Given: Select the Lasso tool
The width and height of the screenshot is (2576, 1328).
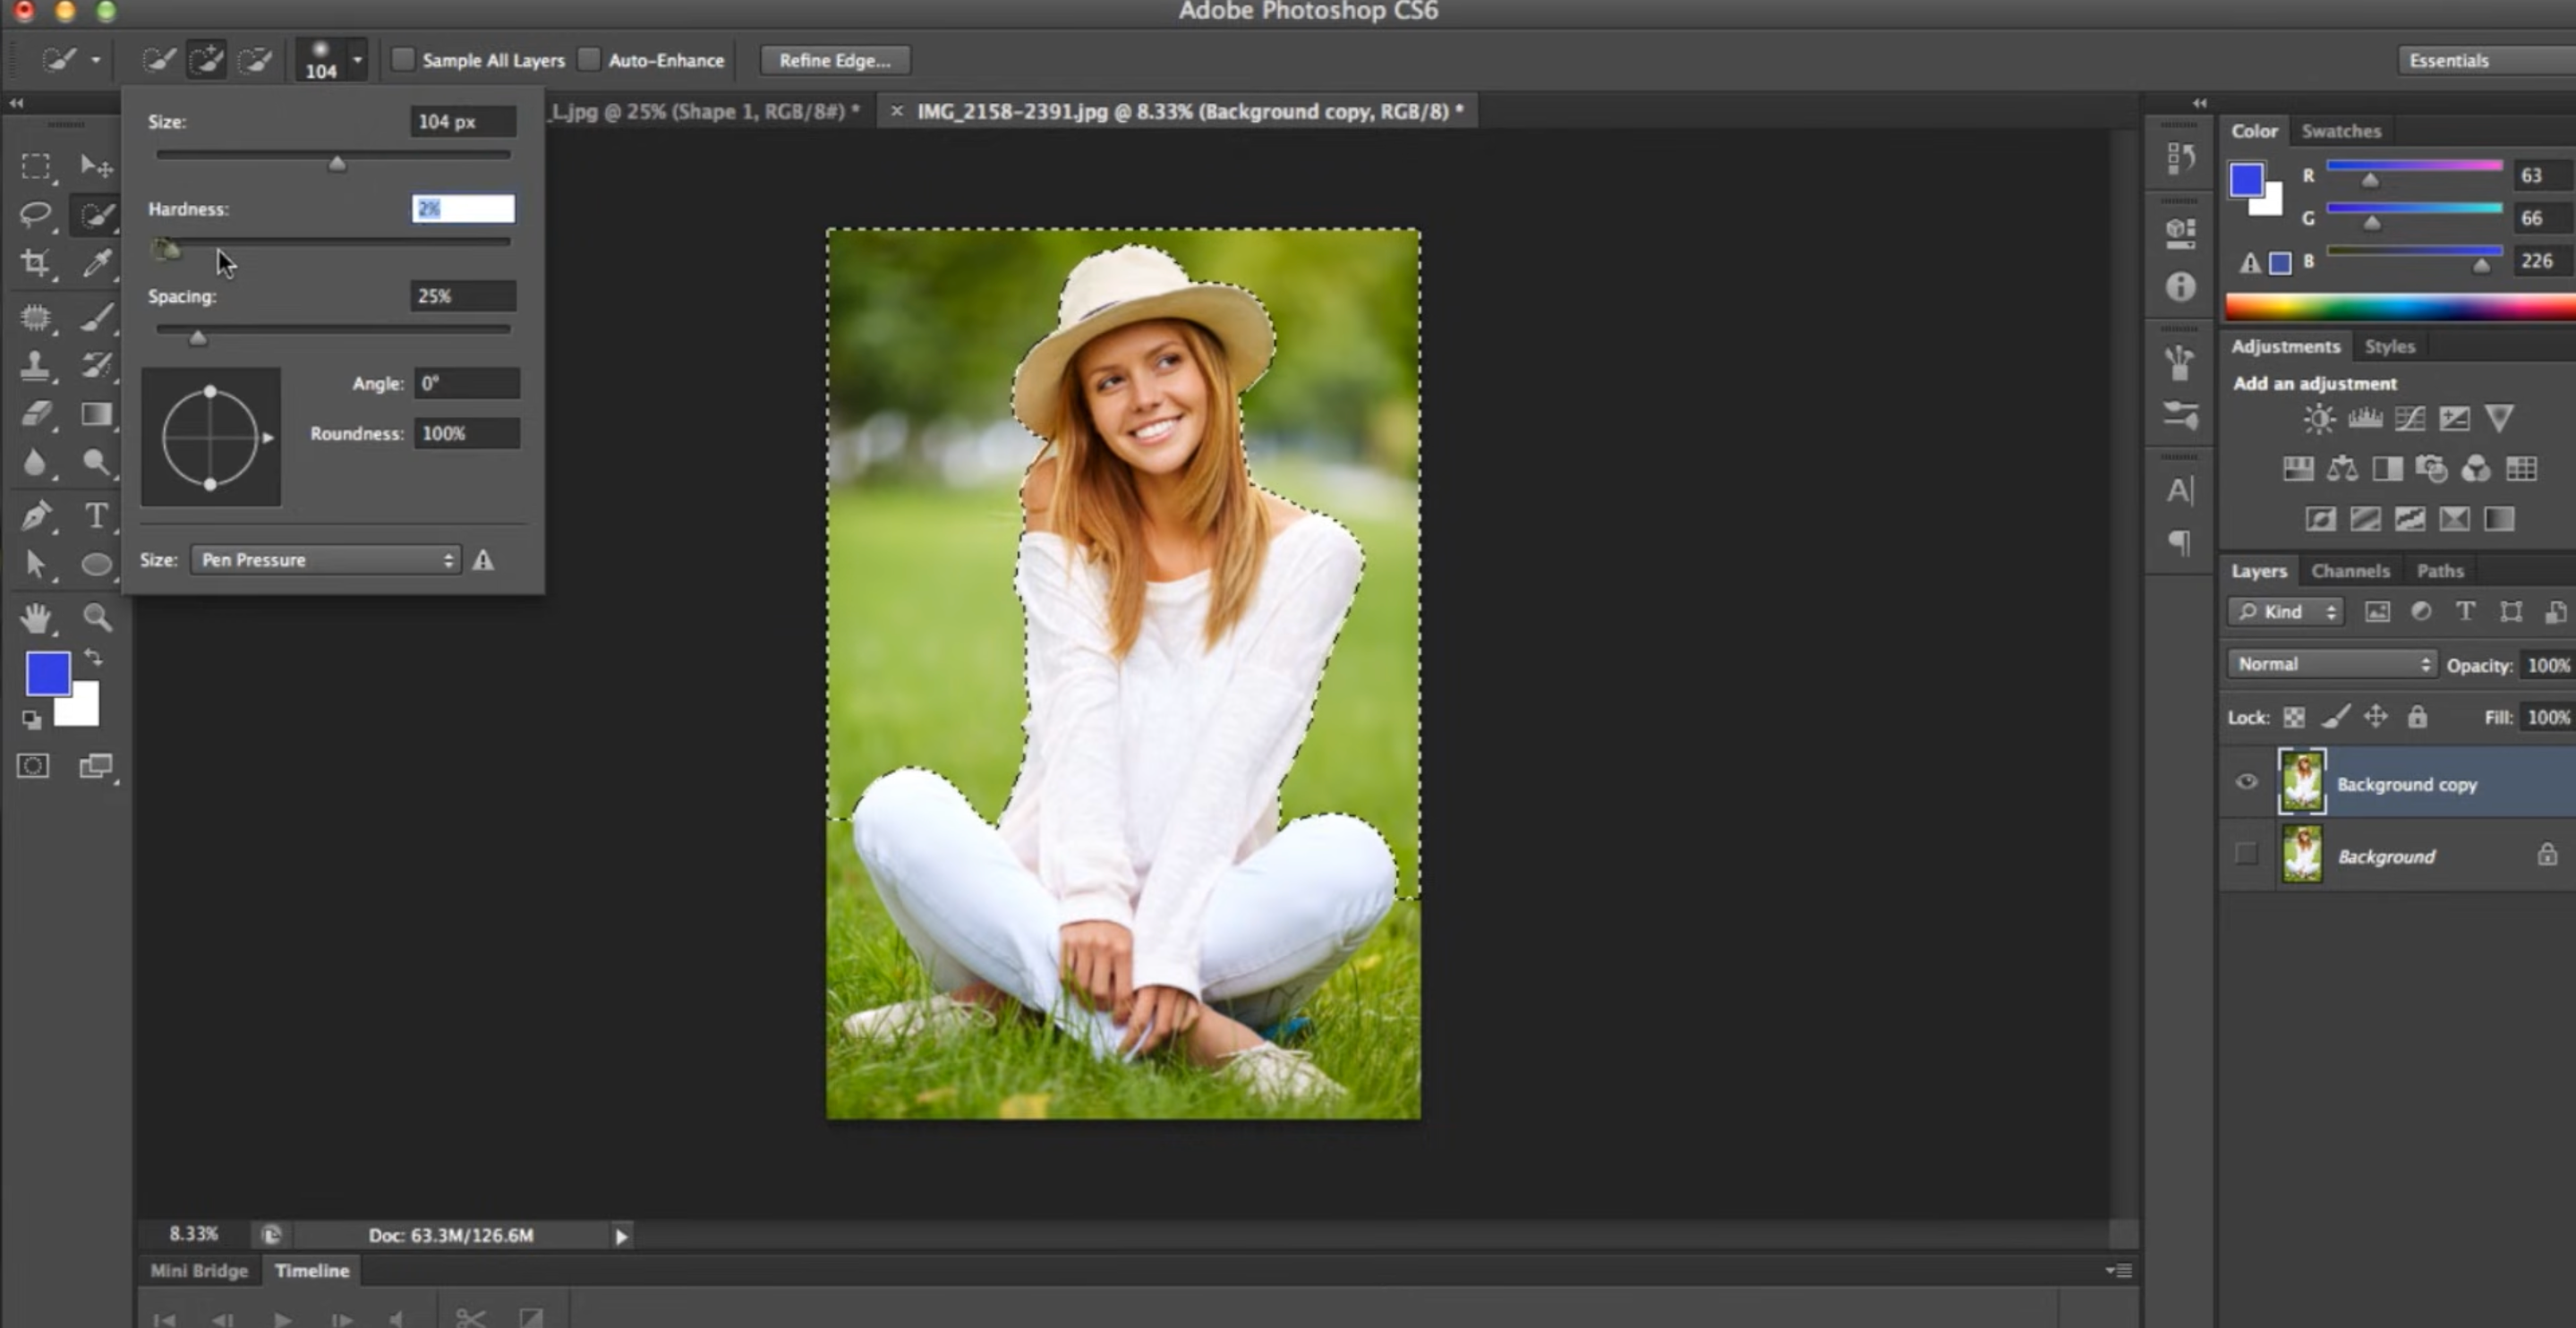Looking at the screenshot, I should pos(36,214).
